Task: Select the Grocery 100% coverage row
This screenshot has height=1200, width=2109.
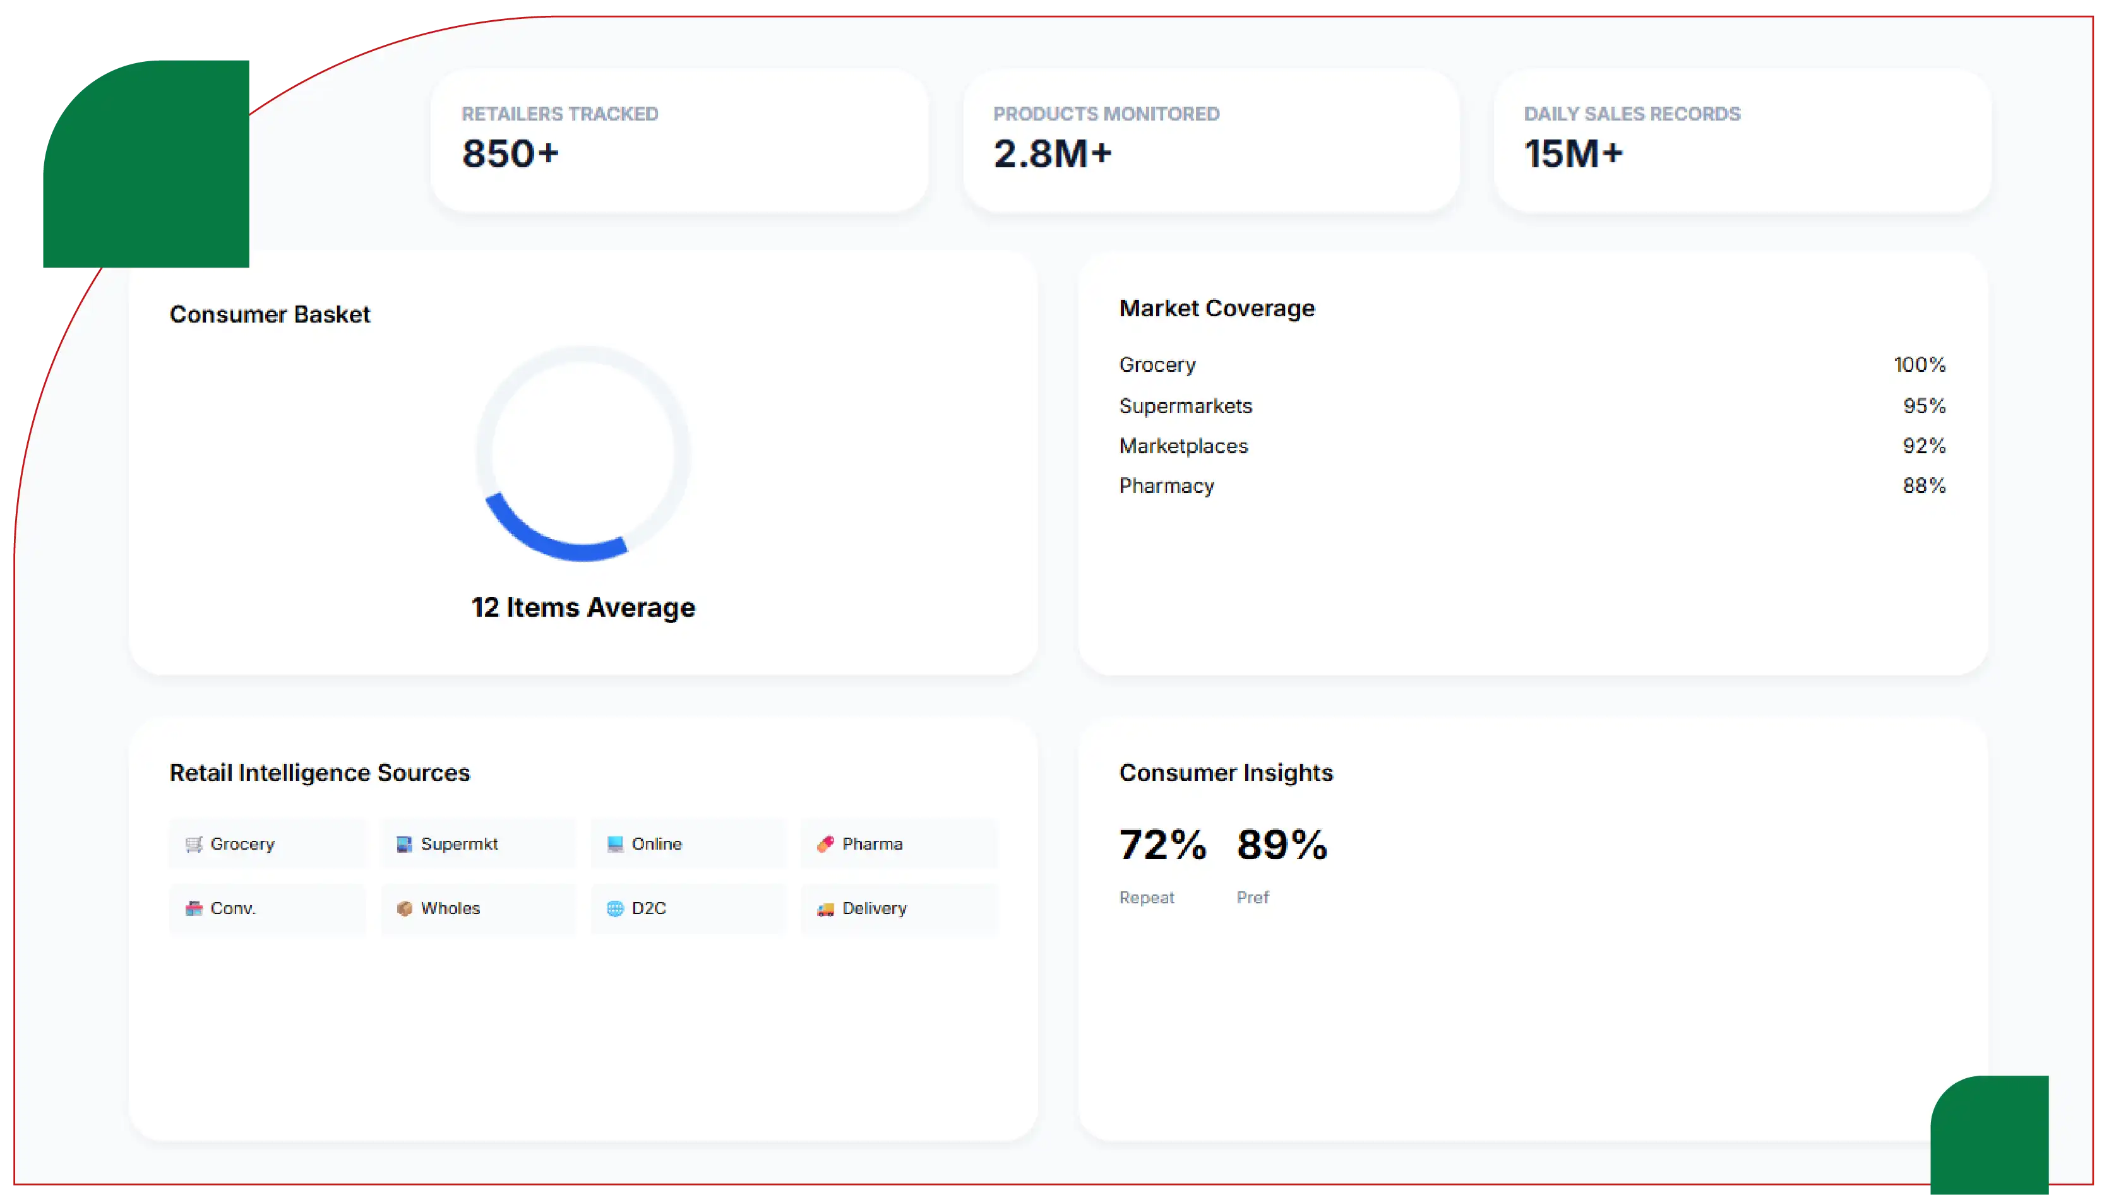Action: point(1532,365)
